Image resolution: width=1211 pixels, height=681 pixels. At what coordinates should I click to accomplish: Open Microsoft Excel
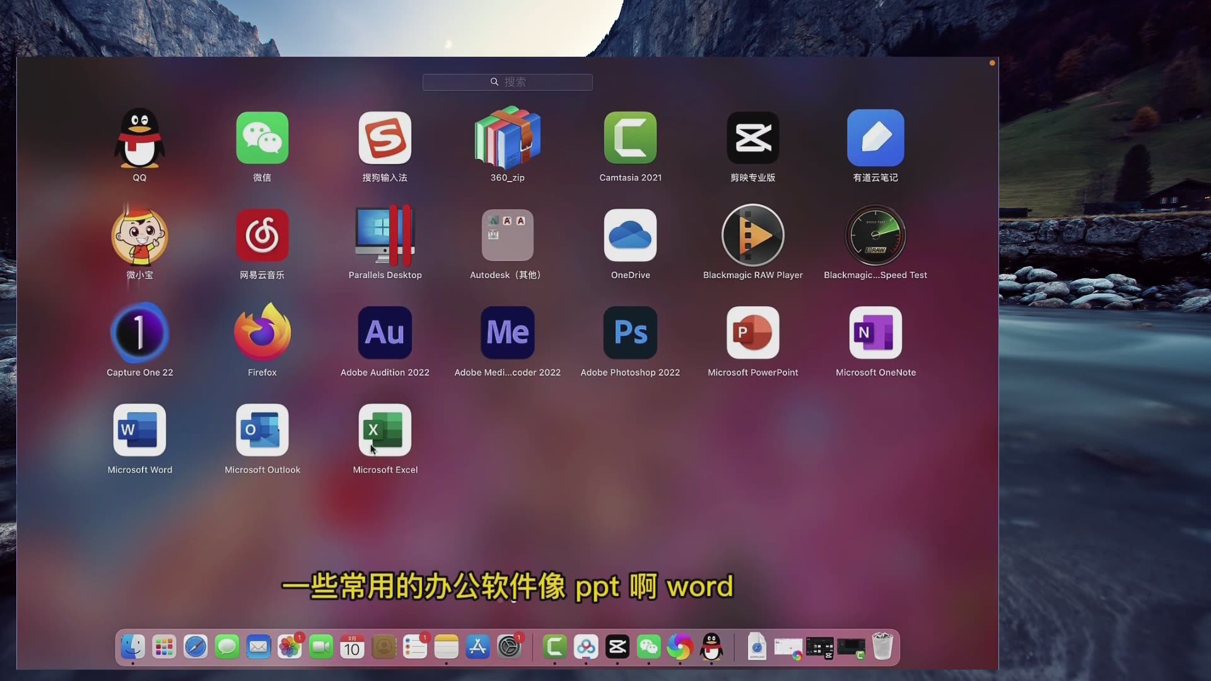(x=385, y=430)
